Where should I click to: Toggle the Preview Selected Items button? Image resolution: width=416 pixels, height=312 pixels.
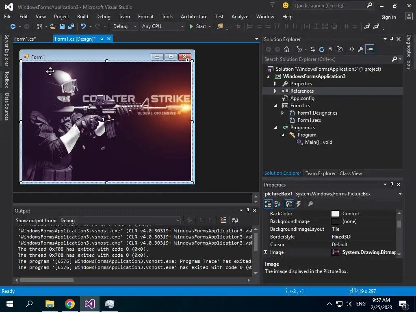tap(370, 49)
